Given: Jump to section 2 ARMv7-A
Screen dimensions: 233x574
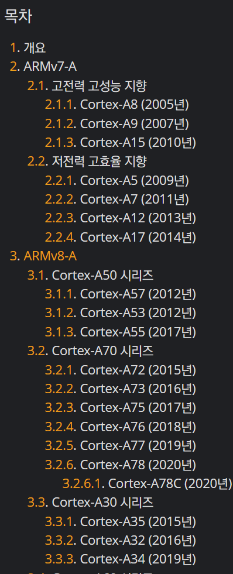Looking at the screenshot, I should click(x=43, y=67).
